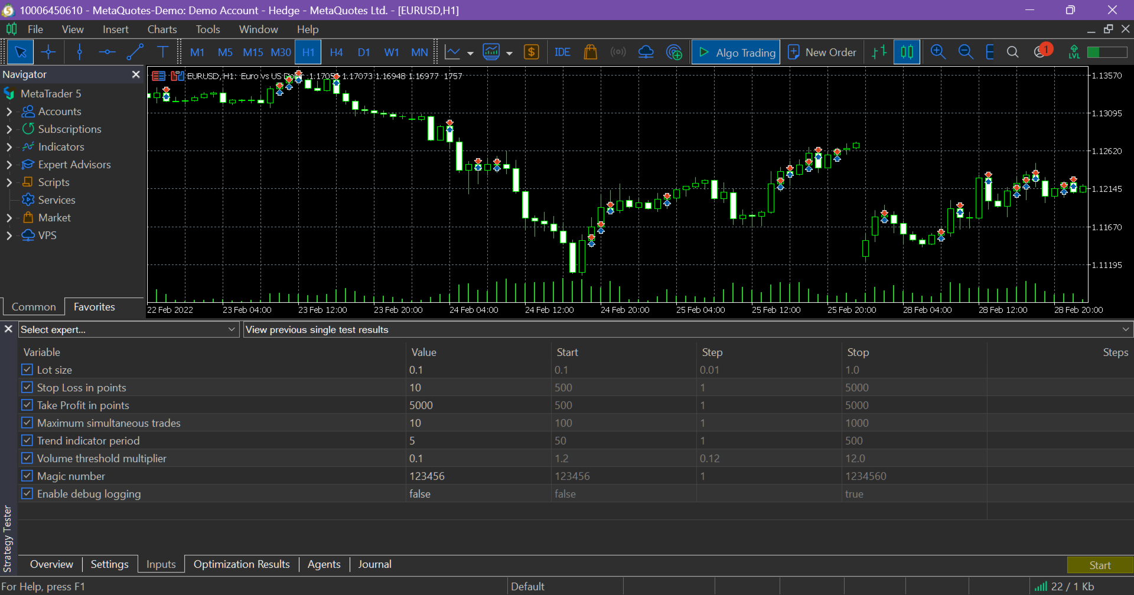Toggle Algo Trading on
The width and height of the screenshot is (1134, 595).
click(736, 53)
